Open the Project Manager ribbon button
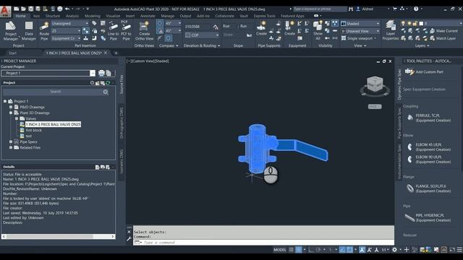 click(x=11, y=30)
